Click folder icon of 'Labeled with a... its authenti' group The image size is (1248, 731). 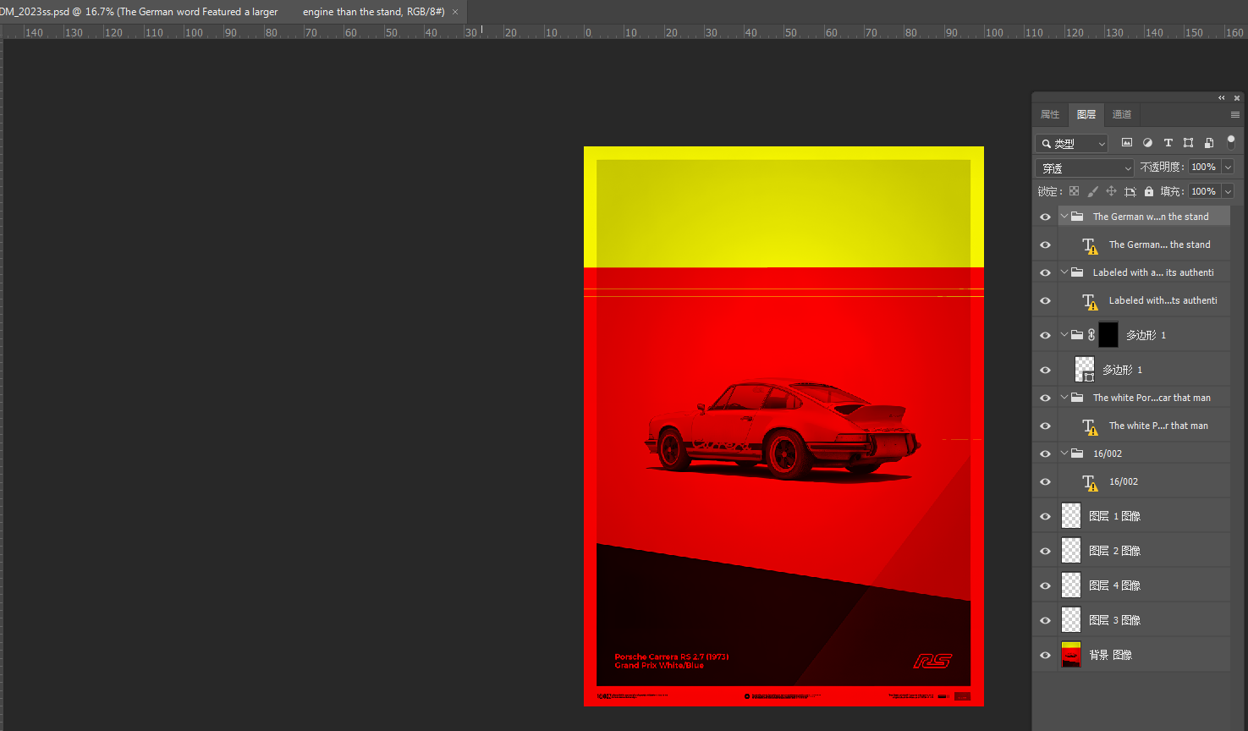(x=1077, y=272)
